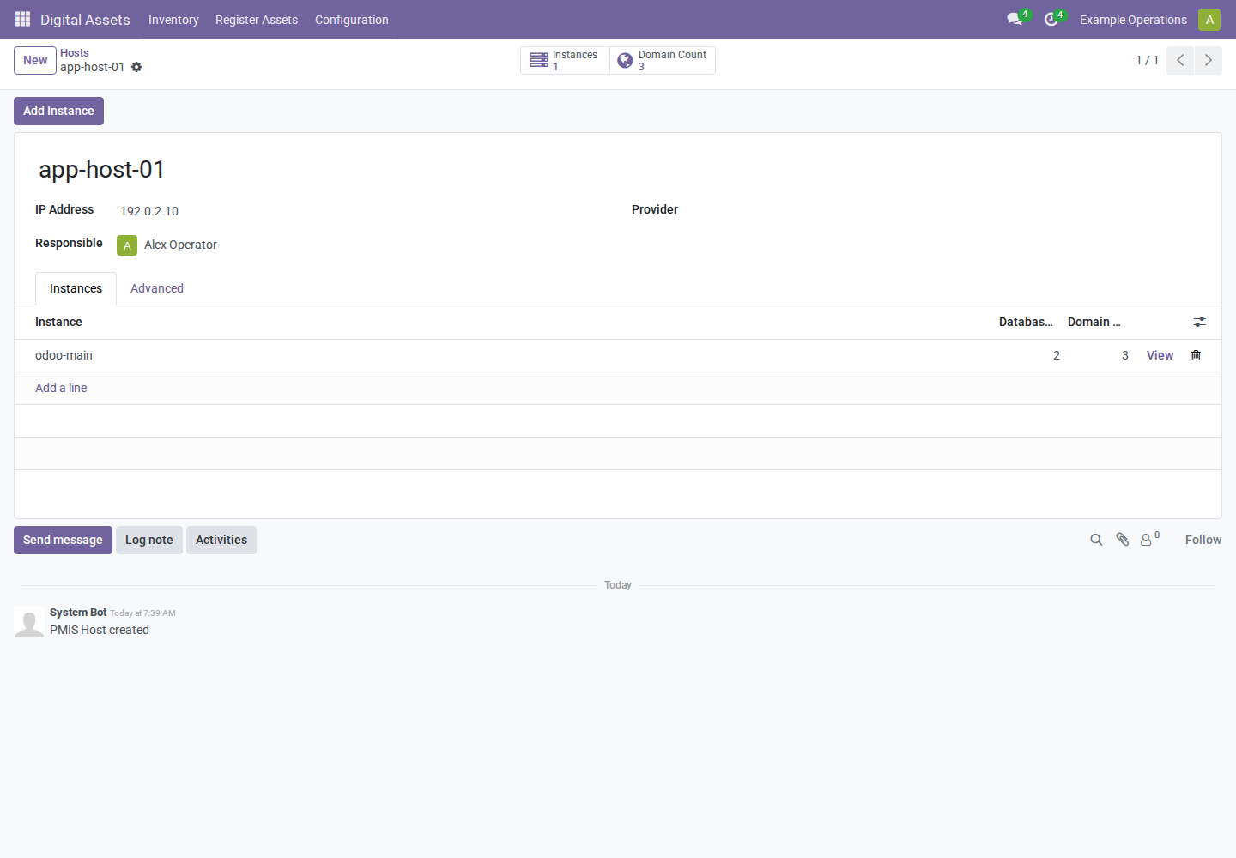The height and width of the screenshot is (858, 1236).
Task: Delete the odoo-main instance row
Action: (x=1196, y=355)
